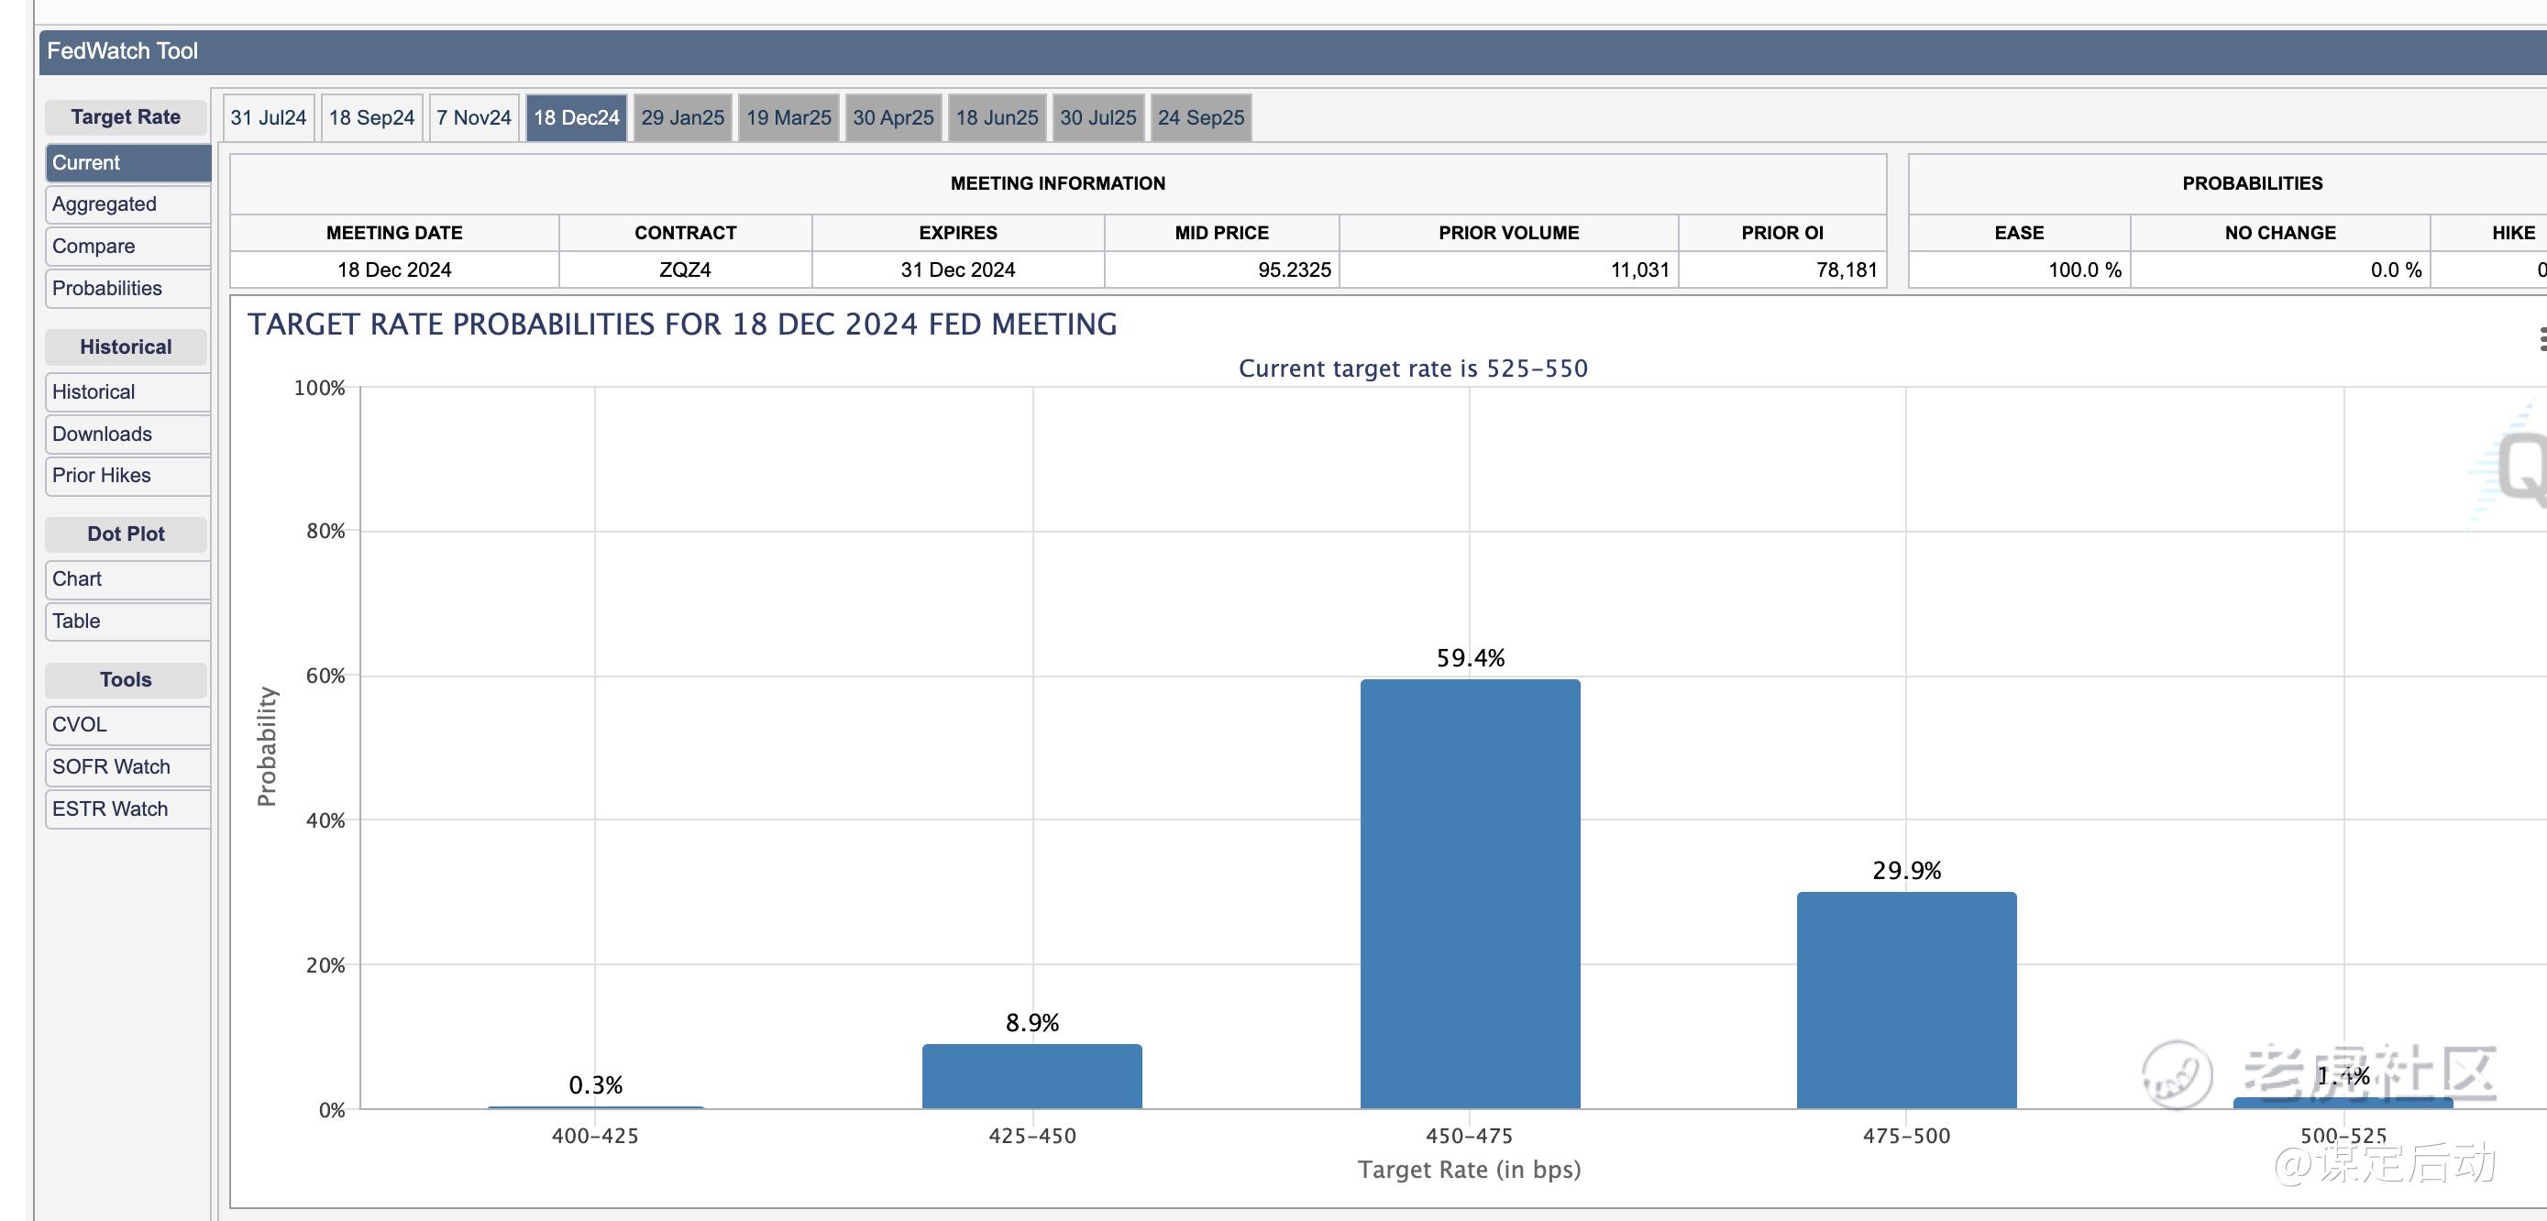Screen dimensions: 2547x1221
Task: Click the MID PRICE column header
Action: pyautogui.click(x=1221, y=234)
